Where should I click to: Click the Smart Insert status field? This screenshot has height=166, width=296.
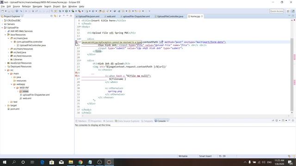click(x=205, y=156)
